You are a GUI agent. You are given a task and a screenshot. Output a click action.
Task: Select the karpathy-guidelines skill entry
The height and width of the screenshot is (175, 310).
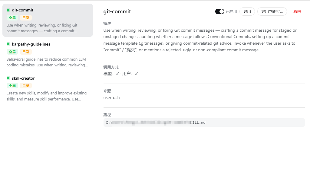coord(48,54)
